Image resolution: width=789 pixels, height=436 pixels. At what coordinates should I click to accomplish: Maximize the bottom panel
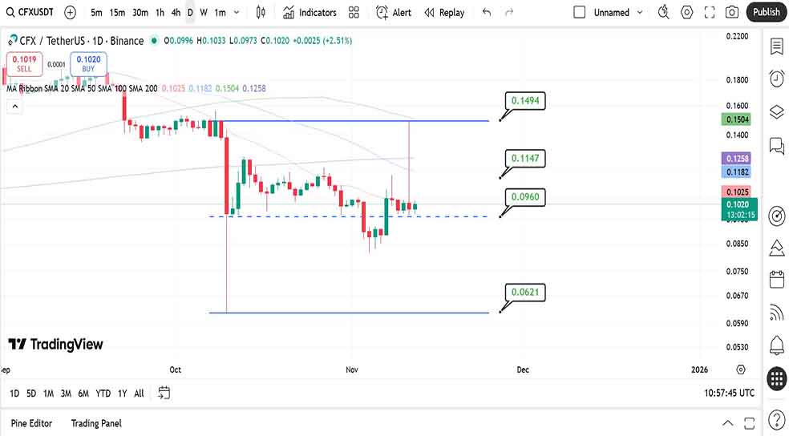(751, 423)
